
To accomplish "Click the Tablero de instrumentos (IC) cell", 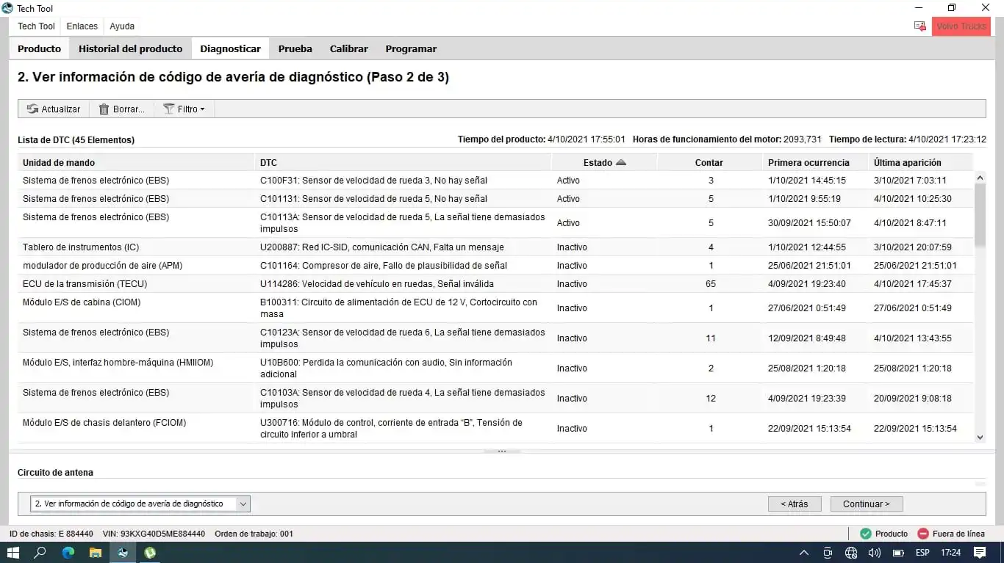I will (x=81, y=247).
